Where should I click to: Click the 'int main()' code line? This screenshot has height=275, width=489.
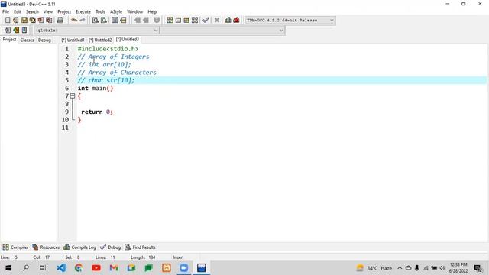coord(96,89)
